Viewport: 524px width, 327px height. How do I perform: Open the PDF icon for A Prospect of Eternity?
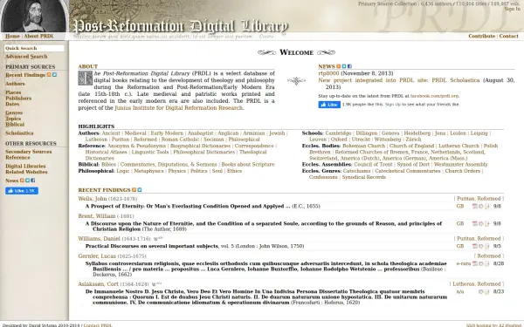(x=474, y=206)
